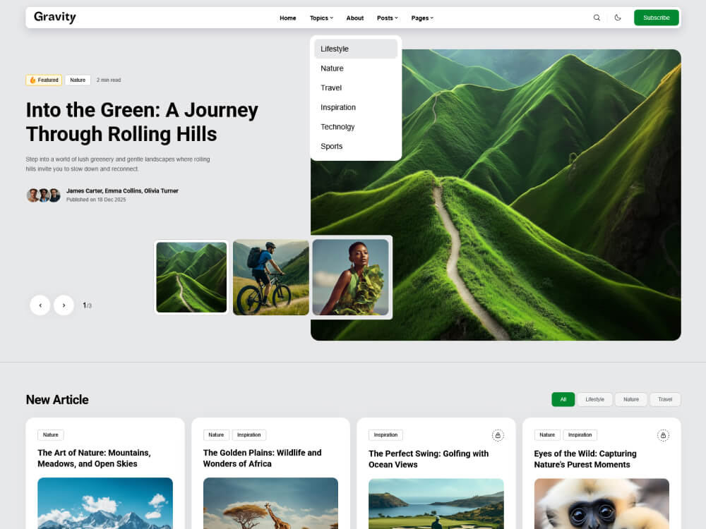Click the flame icon on the Featured badge
This screenshot has width=706, height=529.
31,80
